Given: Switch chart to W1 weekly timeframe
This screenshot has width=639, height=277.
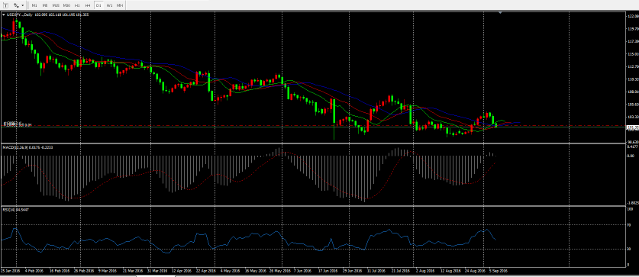Looking at the screenshot, I should (x=109, y=5).
